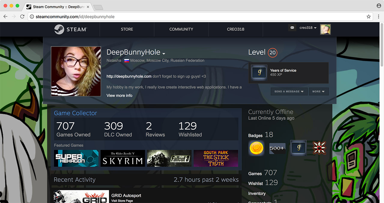Reload the page with the refresh icon
Screen dimensions: 384x203
click(x=22, y=16)
